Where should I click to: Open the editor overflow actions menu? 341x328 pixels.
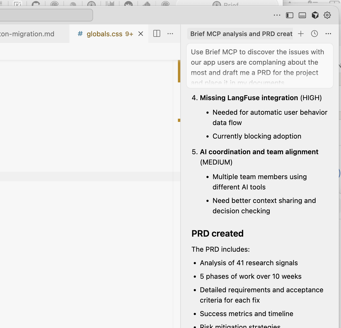170,34
